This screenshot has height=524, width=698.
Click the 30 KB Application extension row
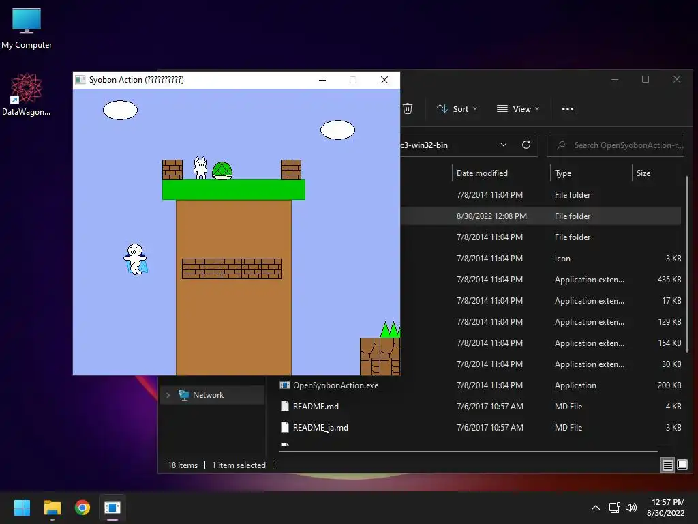[541, 364]
